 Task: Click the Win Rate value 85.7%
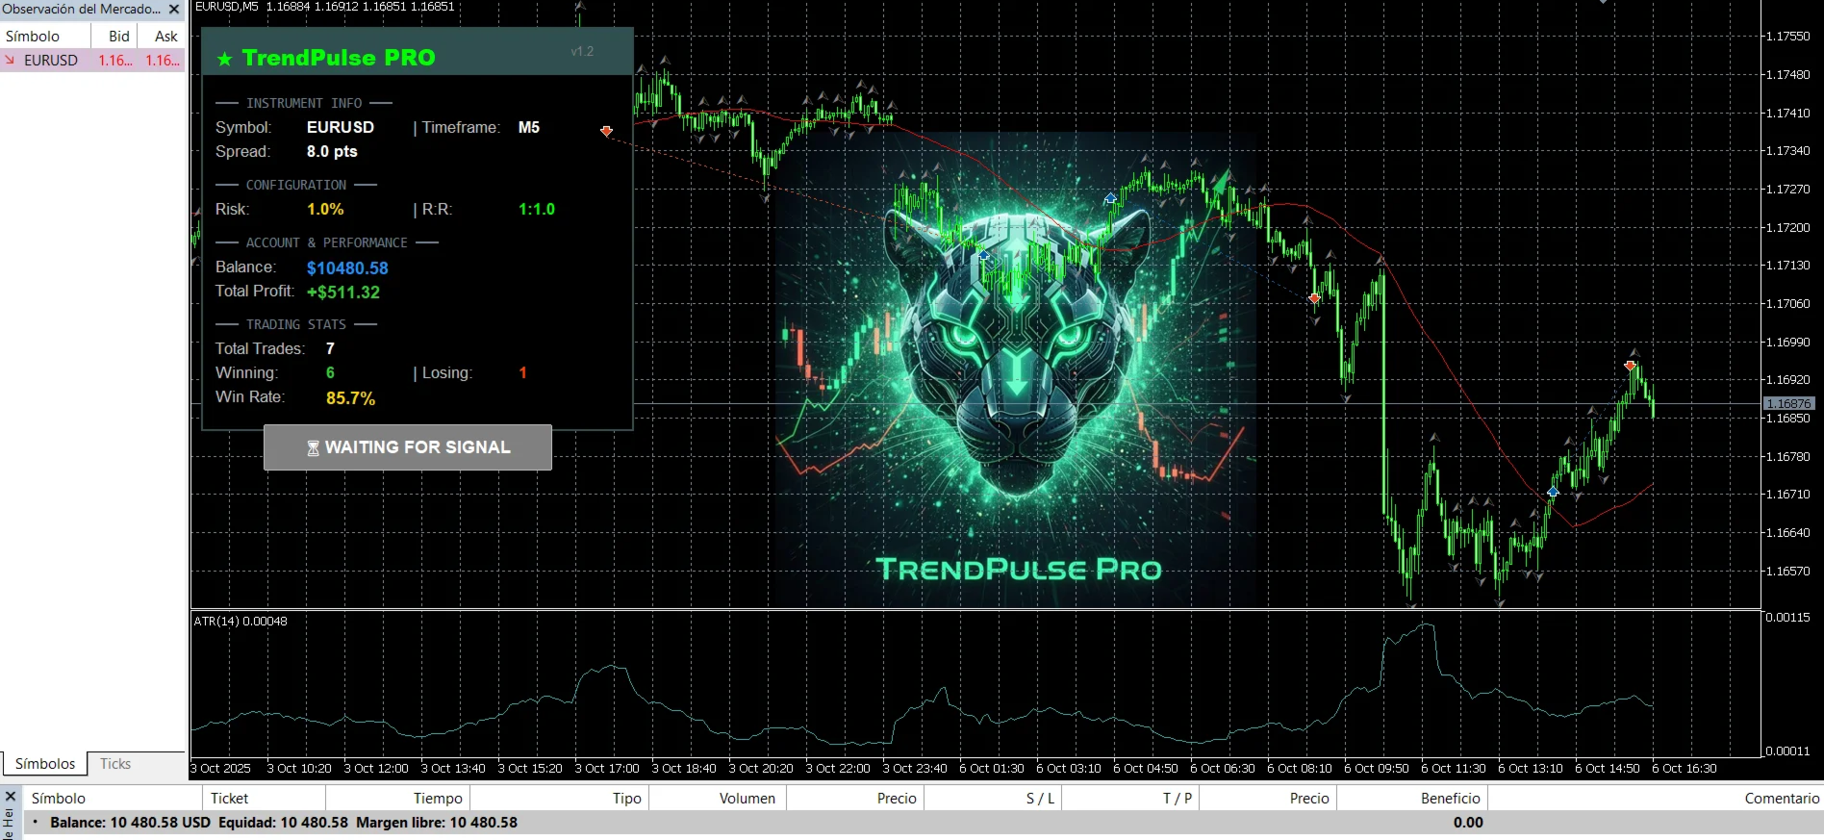(x=350, y=398)
